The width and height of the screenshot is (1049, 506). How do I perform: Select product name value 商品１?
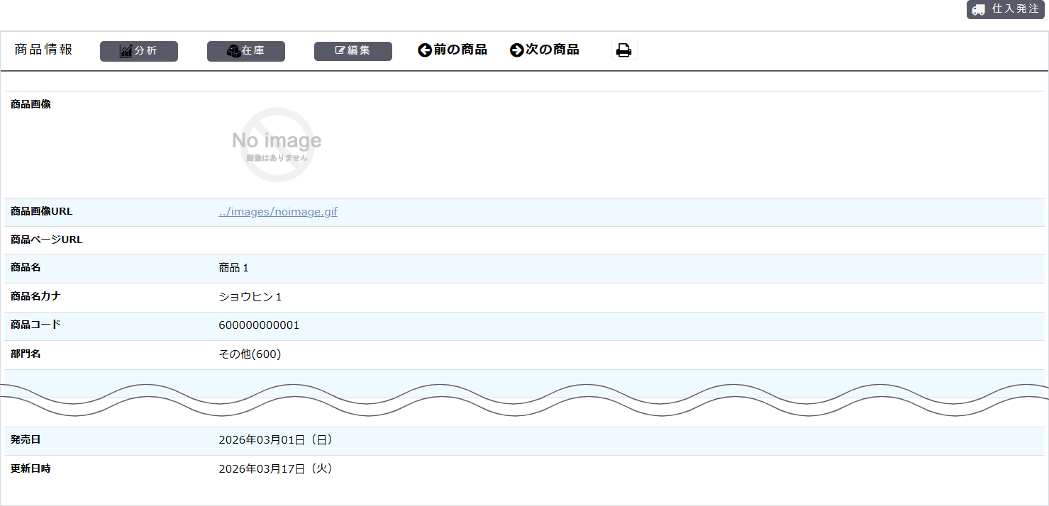pos(234,268)
